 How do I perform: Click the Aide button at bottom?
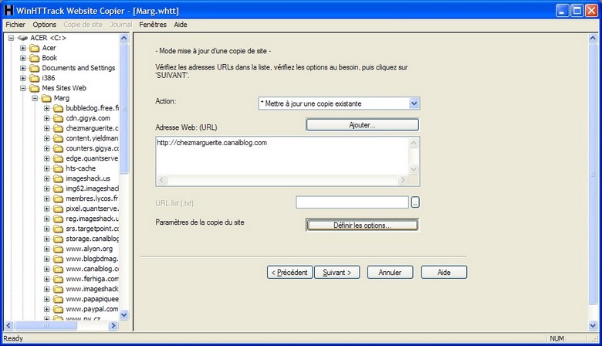[445, 273]
